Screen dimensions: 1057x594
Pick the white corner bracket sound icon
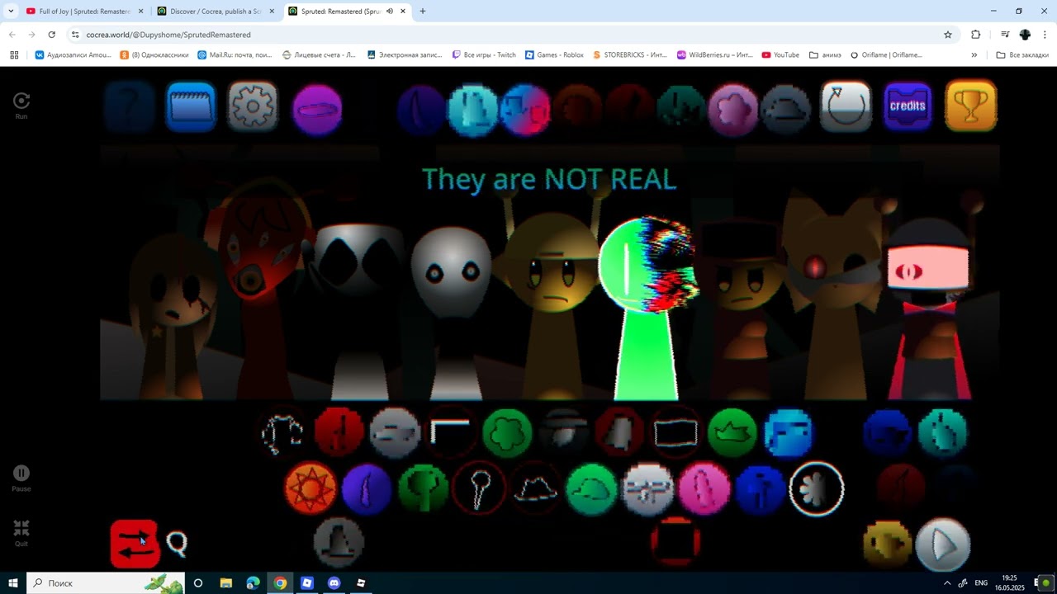tap(451, 433)
